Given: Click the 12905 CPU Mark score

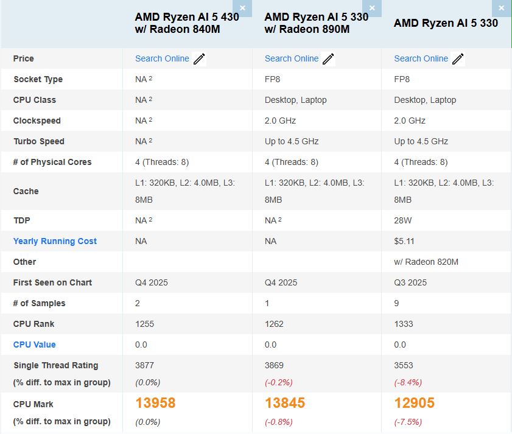Looking at the screenshot, I should tap(417, 402).
